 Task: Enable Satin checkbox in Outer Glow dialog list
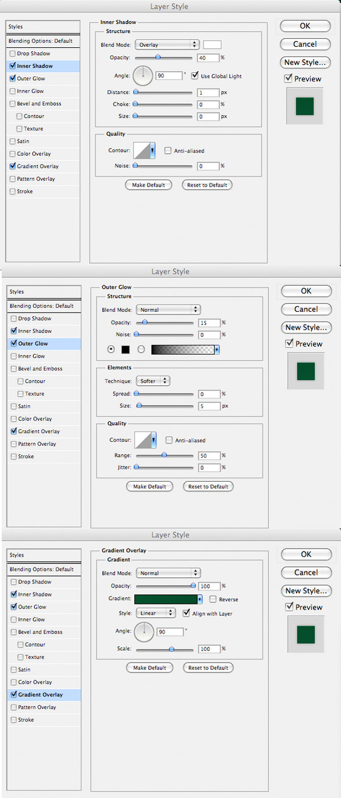(14, 406)
